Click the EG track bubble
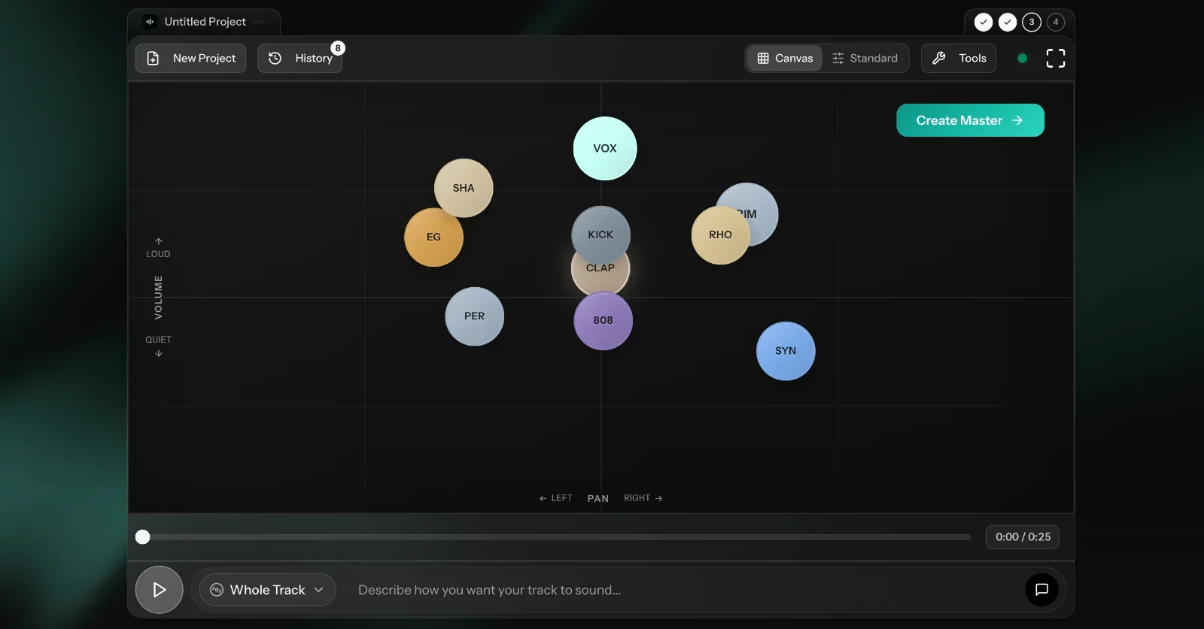The width and height of the screenshot is (1204, 629). point(432,239)
